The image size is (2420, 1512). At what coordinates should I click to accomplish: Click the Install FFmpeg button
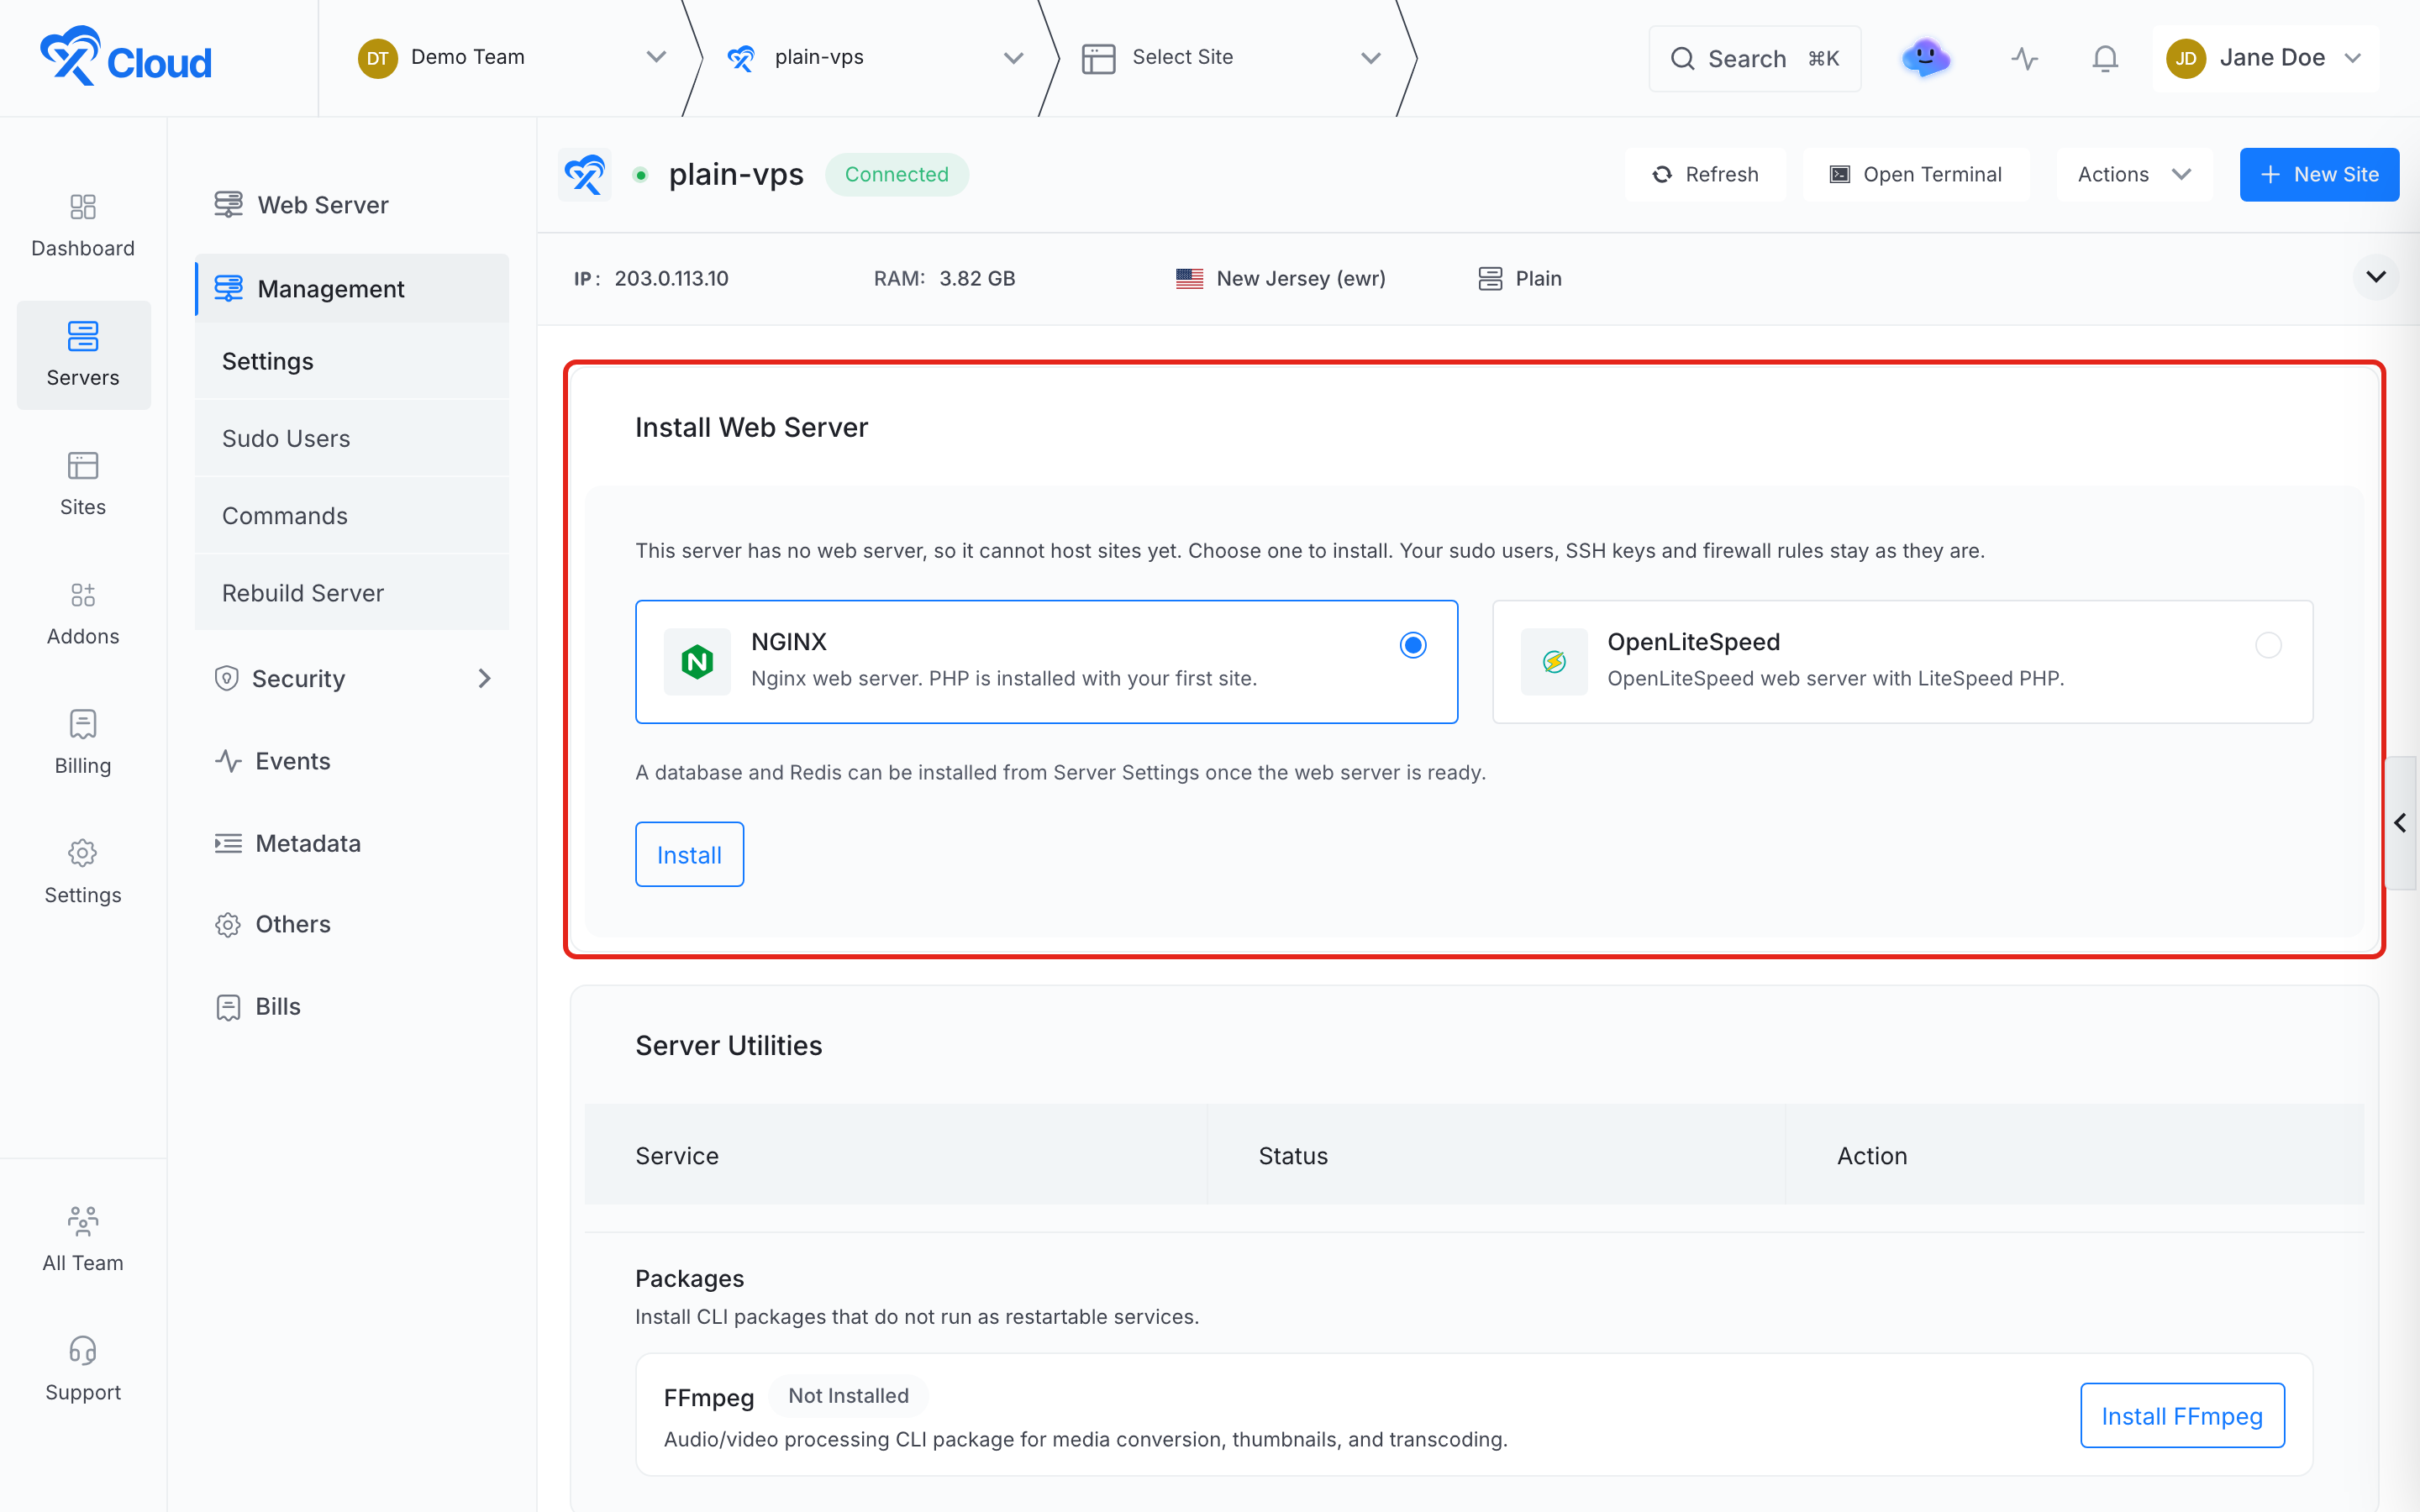2182,1415
